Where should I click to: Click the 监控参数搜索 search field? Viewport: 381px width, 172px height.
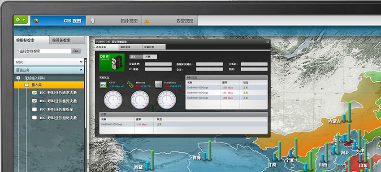pos(45,51)
